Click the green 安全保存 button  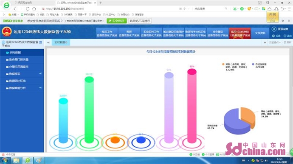tap(117, 21)
